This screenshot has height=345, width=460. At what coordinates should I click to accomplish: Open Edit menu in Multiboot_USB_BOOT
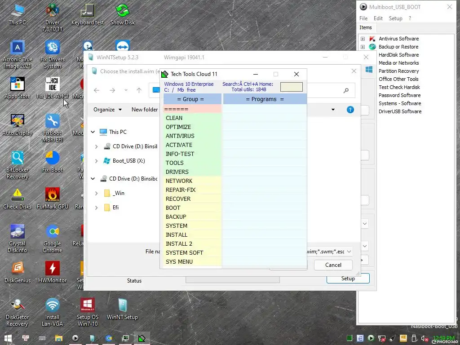[x=378, y=18]
